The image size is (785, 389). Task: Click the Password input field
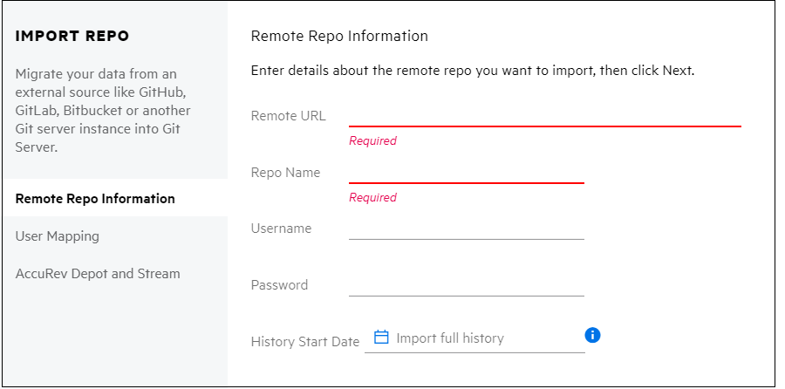pyautogui.click(x=466, y=285)
